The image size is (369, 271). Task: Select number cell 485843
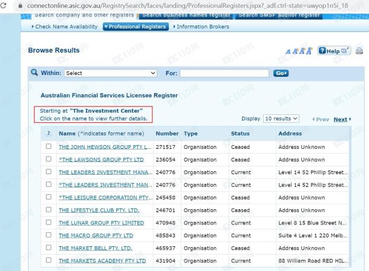165,236
